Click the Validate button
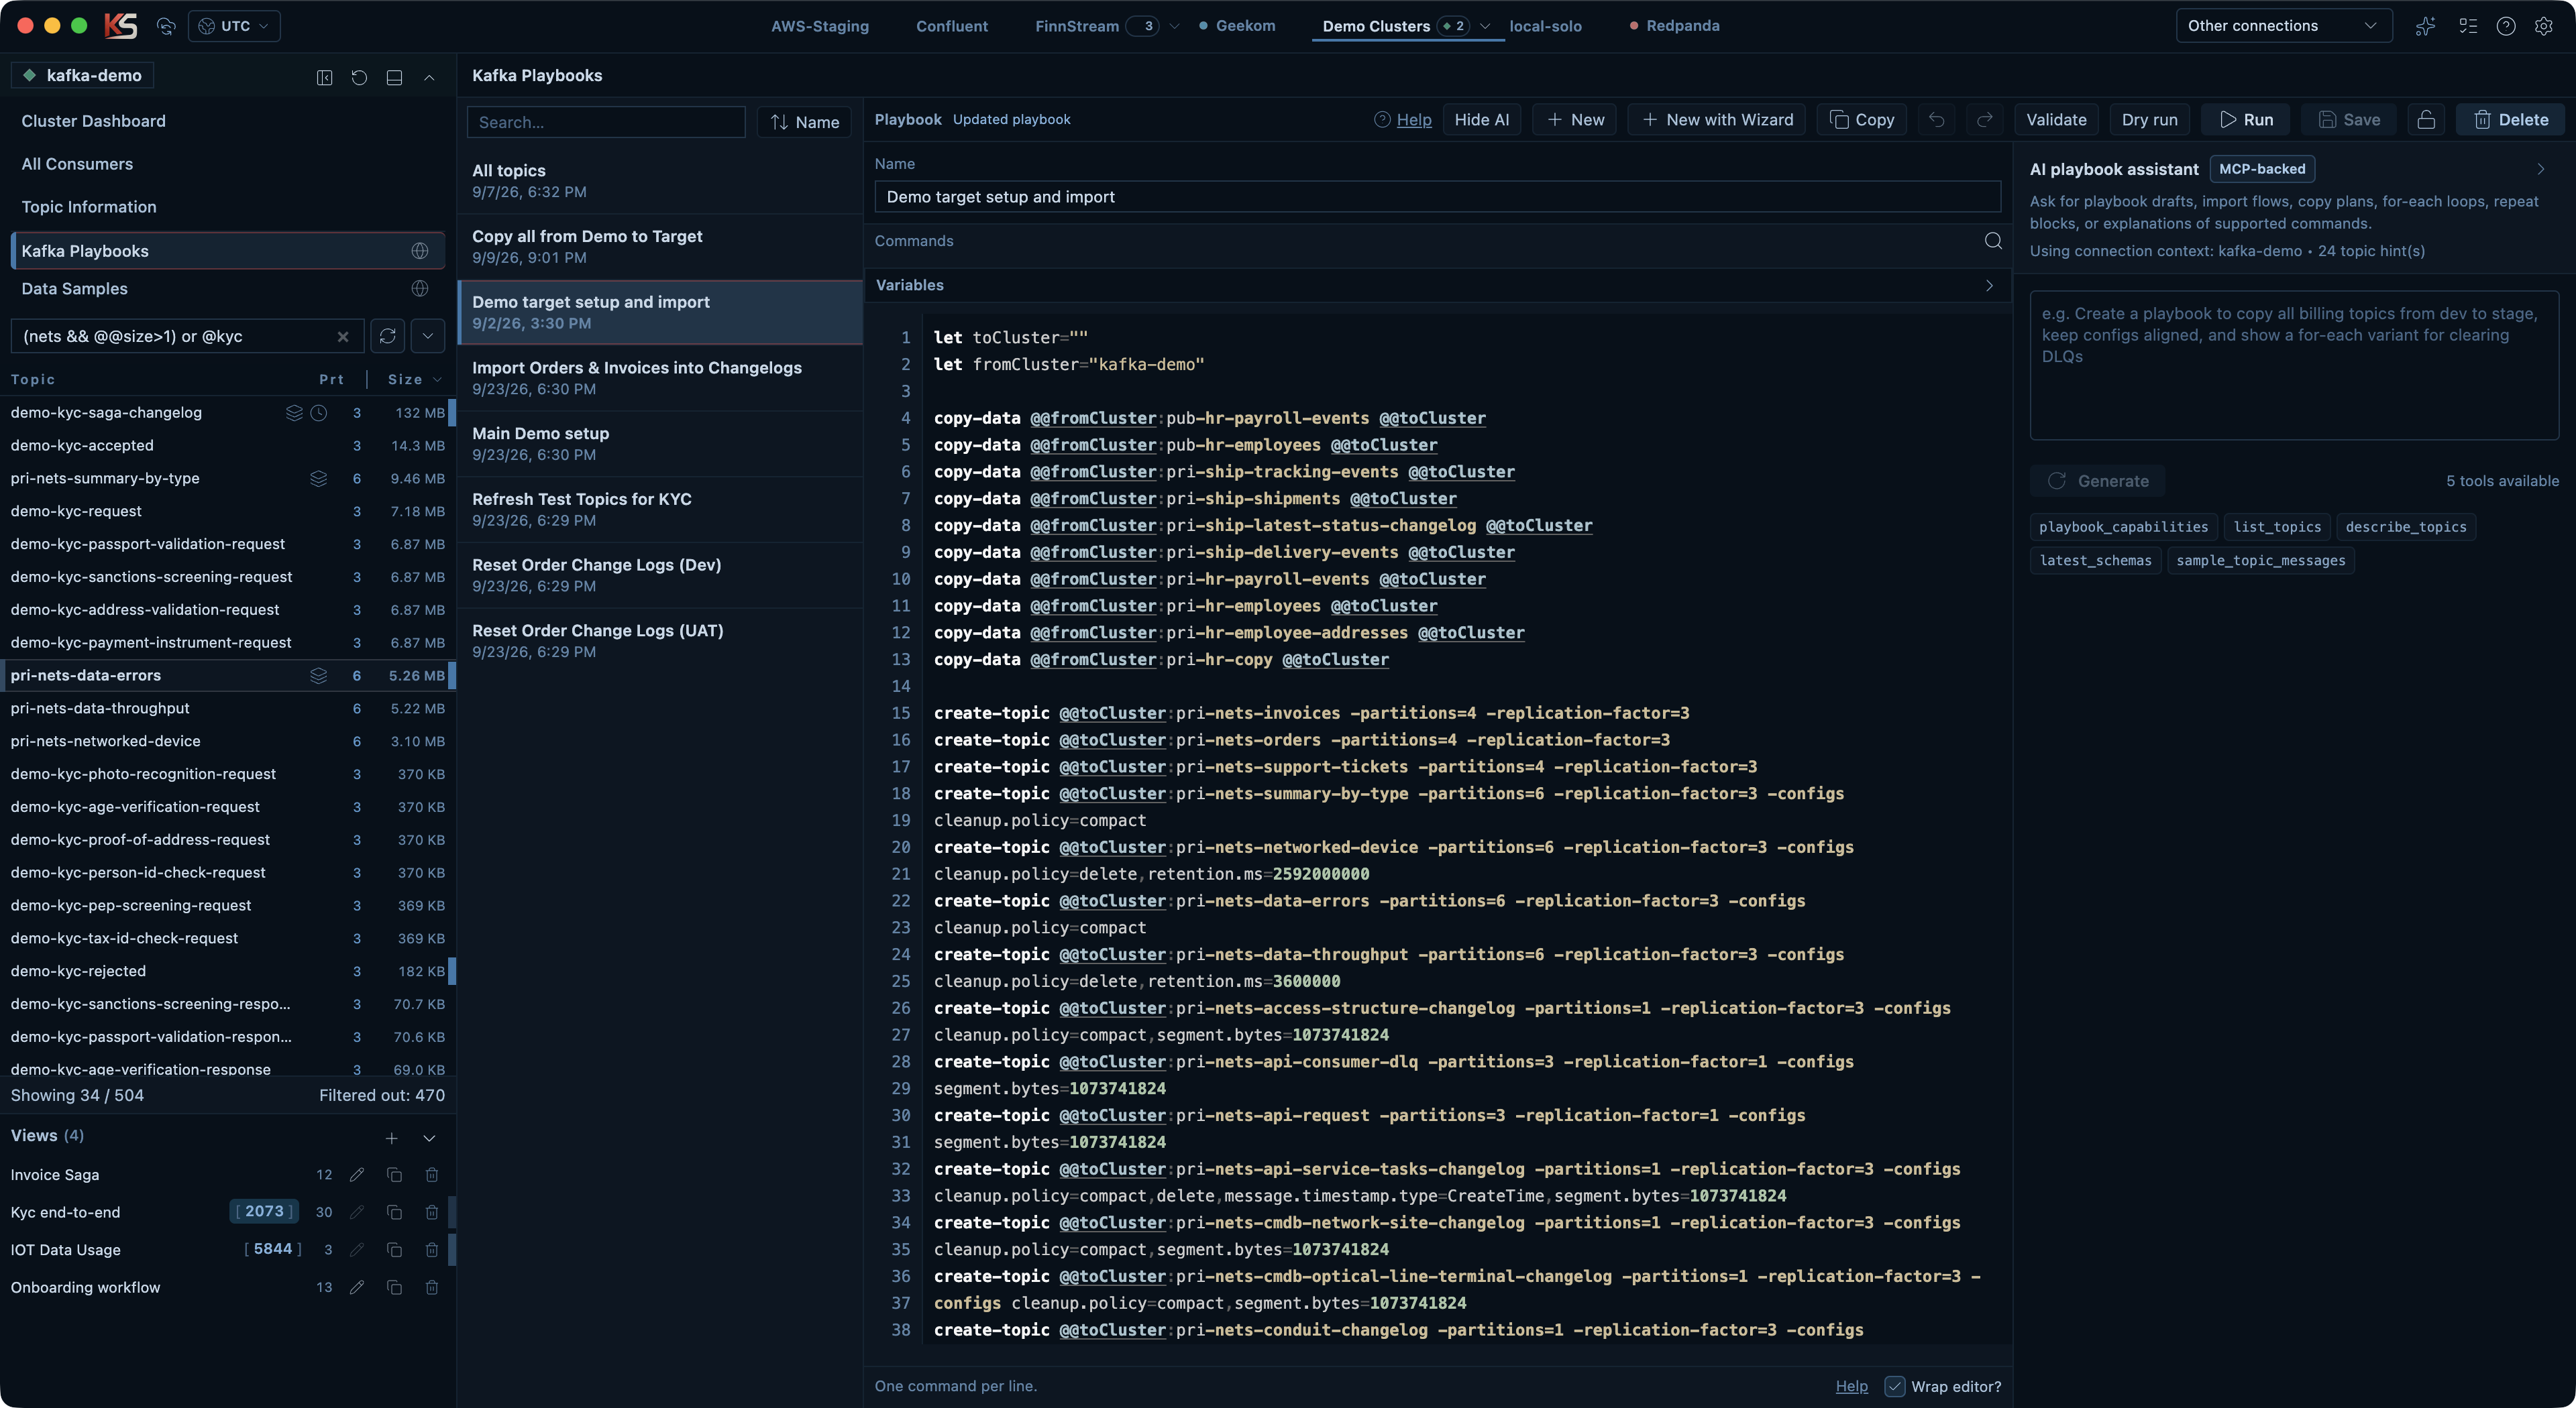2576x1408 pixels. 2056,120
